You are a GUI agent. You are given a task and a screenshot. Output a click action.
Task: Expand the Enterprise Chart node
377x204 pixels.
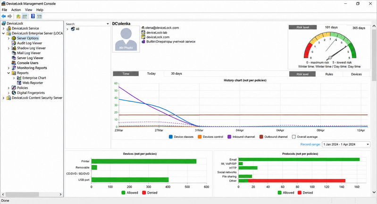coord(14,78)
